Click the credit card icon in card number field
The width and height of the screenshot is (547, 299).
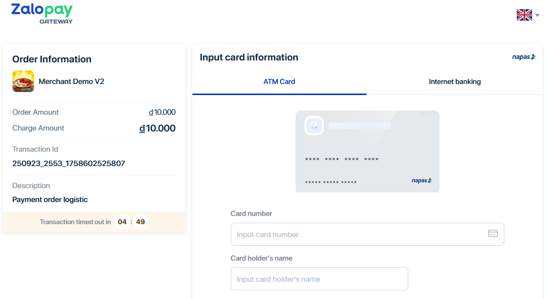493,234
